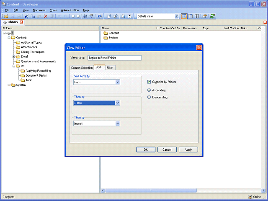Click the Online status icon
The image size is (268, 201).
(250, 197)
